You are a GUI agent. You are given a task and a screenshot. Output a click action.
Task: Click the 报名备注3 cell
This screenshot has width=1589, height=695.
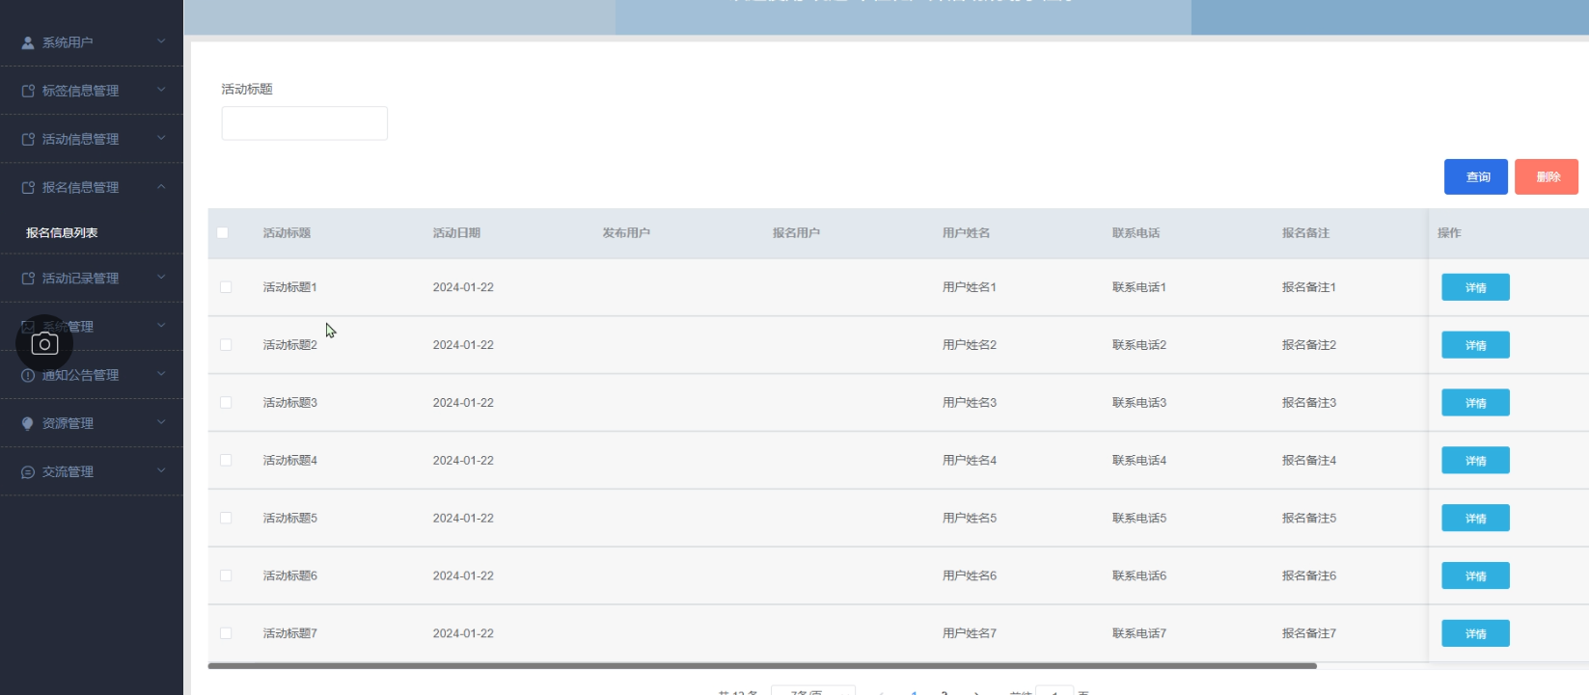click(1308, 403)
